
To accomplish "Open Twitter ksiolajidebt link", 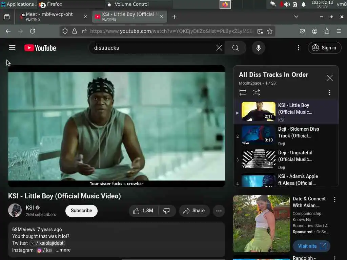I will (x=47, y=243).
